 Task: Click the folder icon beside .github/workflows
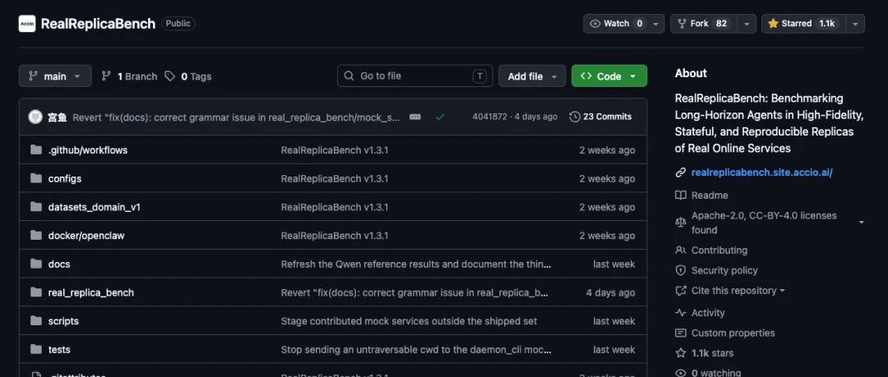[x=36, y=150]
